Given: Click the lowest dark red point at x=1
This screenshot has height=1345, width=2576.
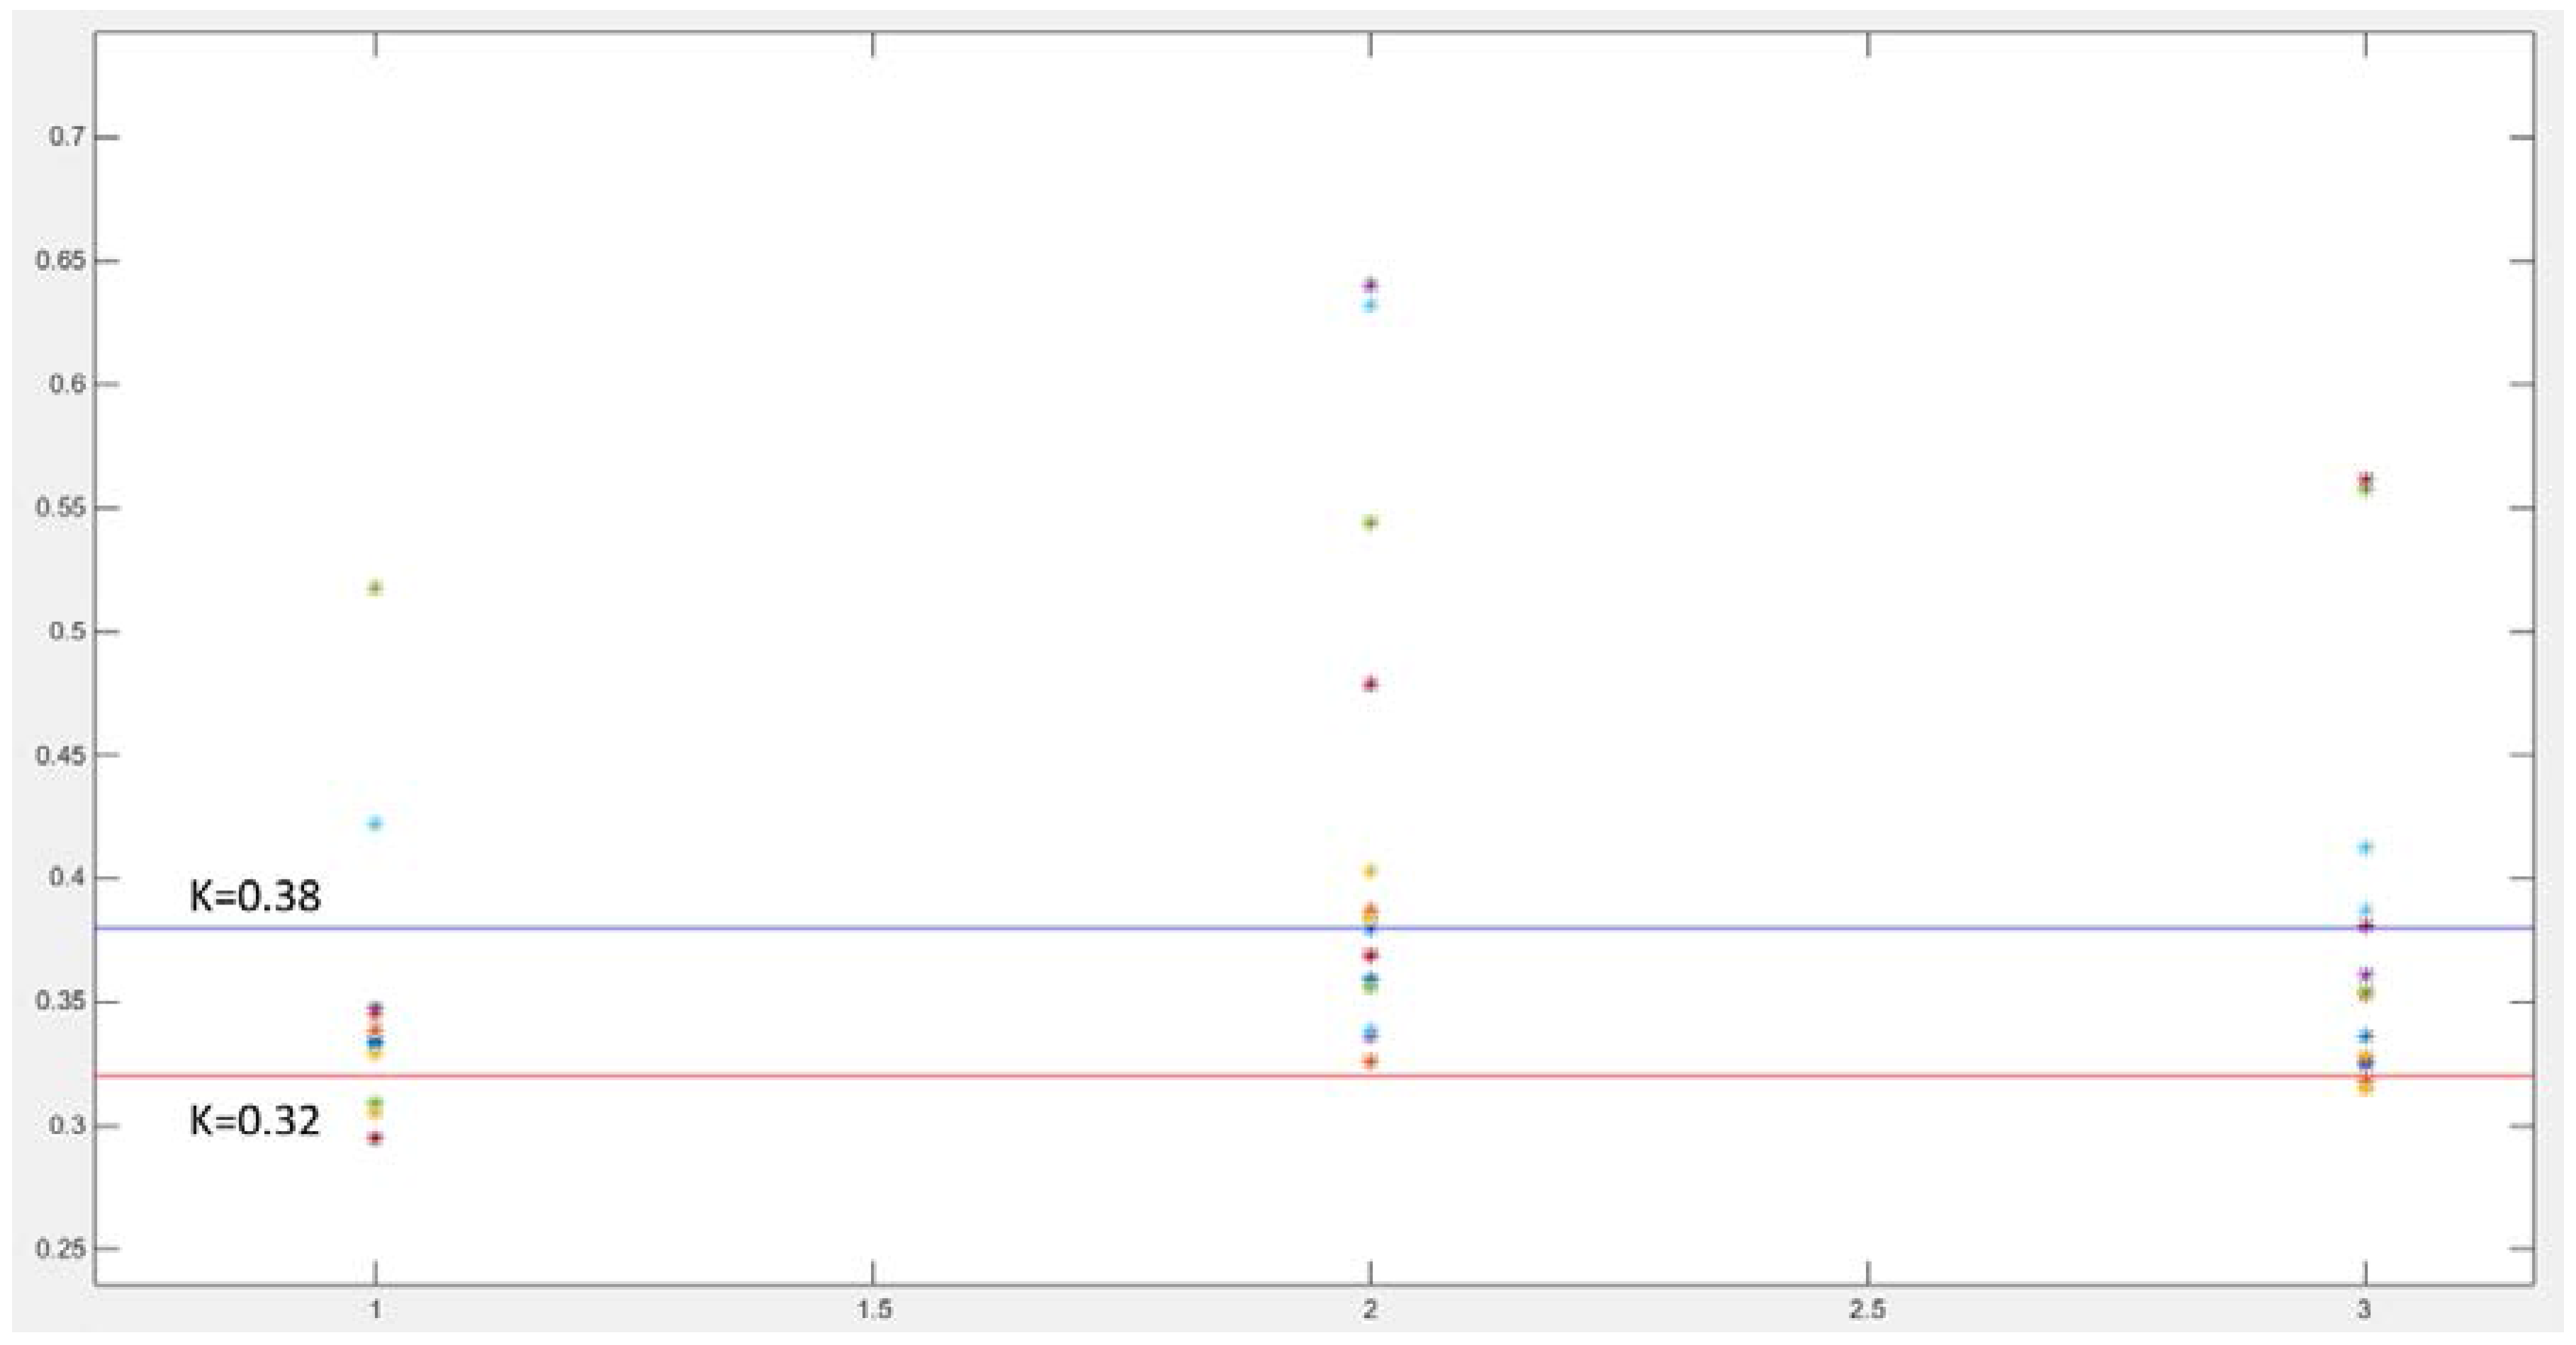Looking at the screenshot, I should 376,1138.
